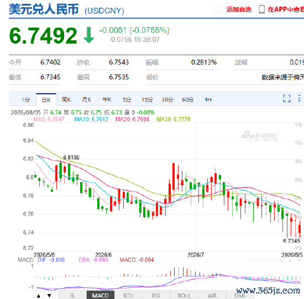Select the BOLL indicator option
The width and height of the screenshot is (304, 299).
pyautogui.click(x=184, y=296)
